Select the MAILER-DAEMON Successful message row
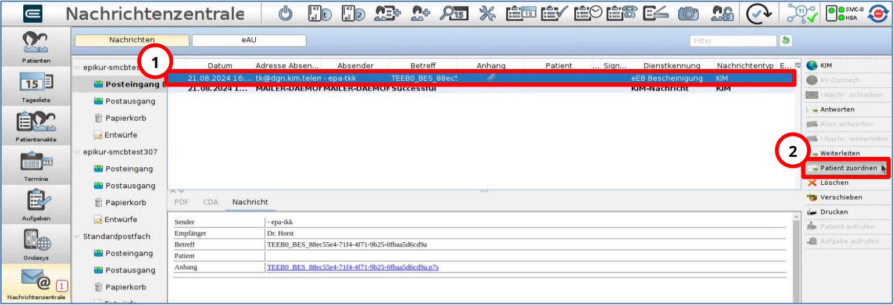 (x=480, y=89)
